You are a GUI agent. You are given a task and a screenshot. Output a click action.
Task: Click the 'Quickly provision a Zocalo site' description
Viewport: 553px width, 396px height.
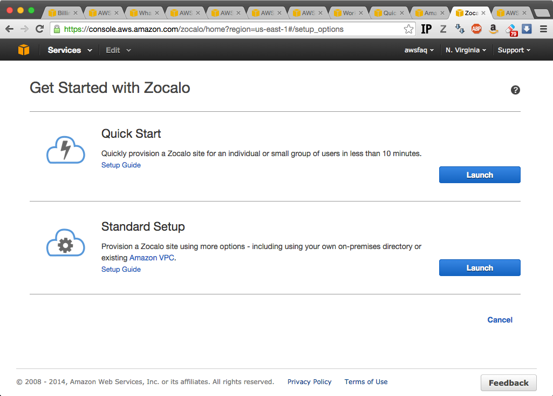pyautogui.click(x=261, y=153)
